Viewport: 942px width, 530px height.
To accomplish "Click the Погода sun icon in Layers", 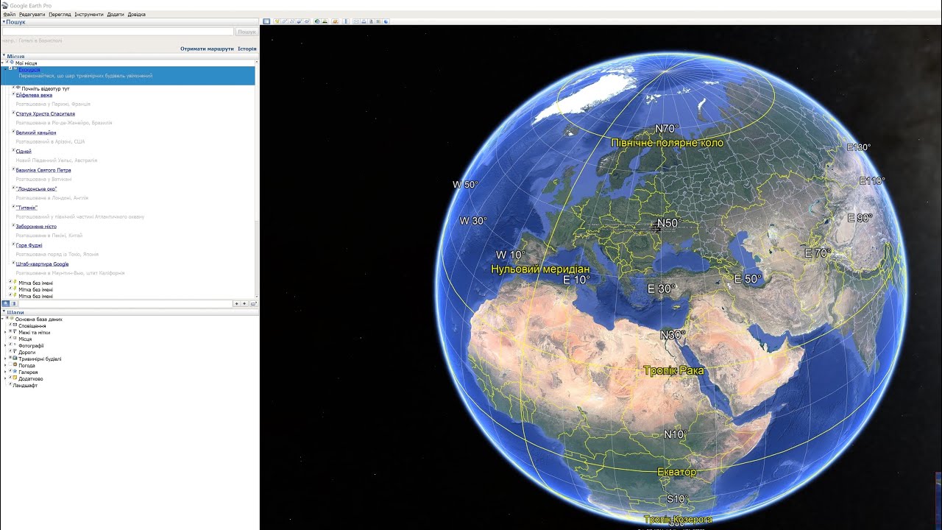I will [15, 365].
